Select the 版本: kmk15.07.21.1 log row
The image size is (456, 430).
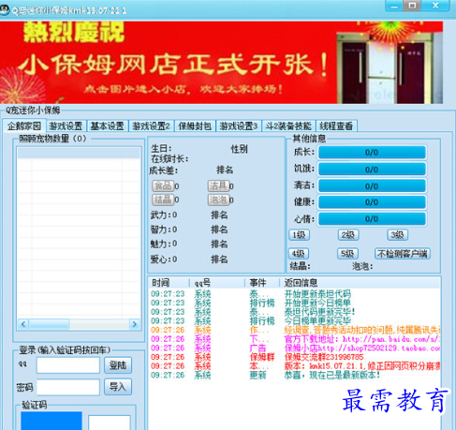click(295, 366)
